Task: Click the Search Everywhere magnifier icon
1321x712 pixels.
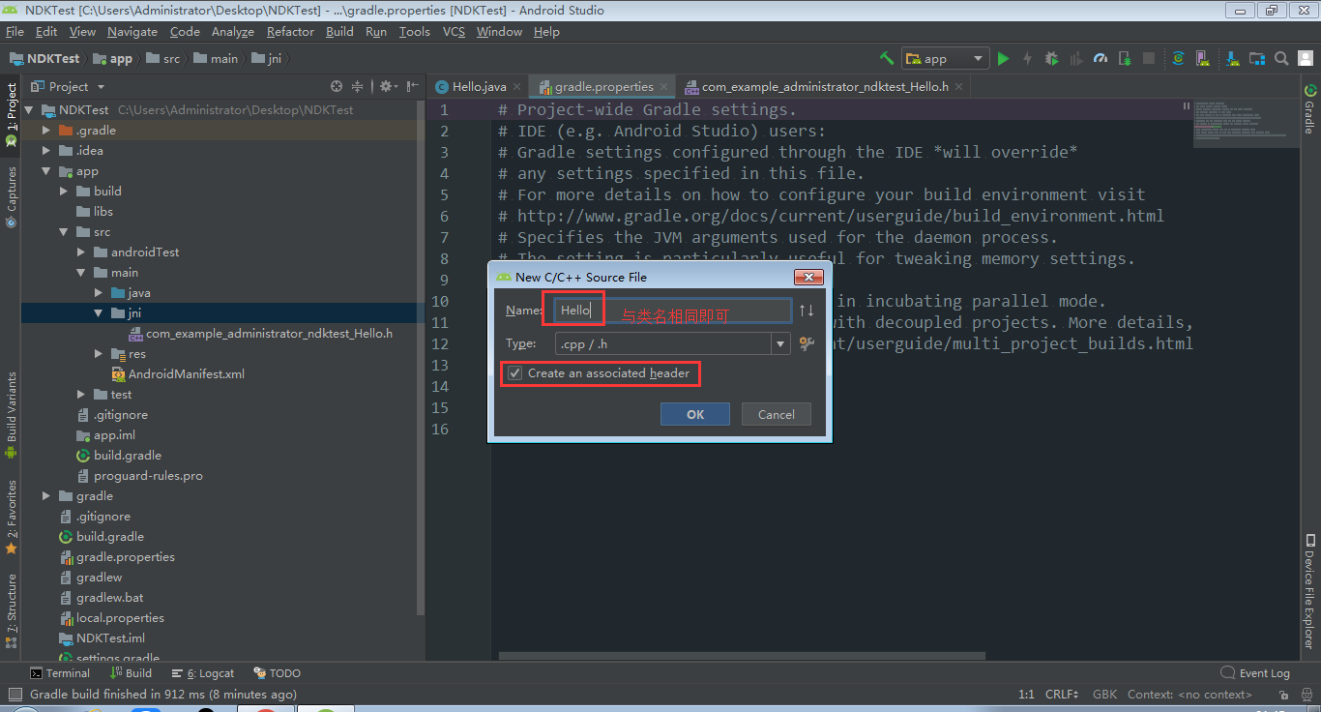Action: point(1280,58)
